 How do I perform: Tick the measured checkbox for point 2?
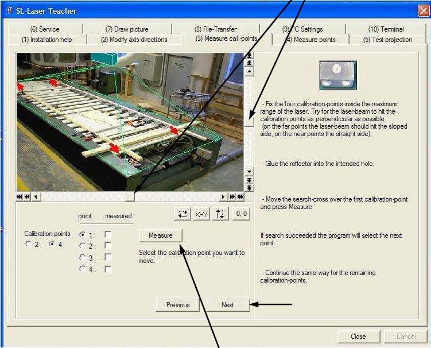pyautogui.click(x=108, y=246)
